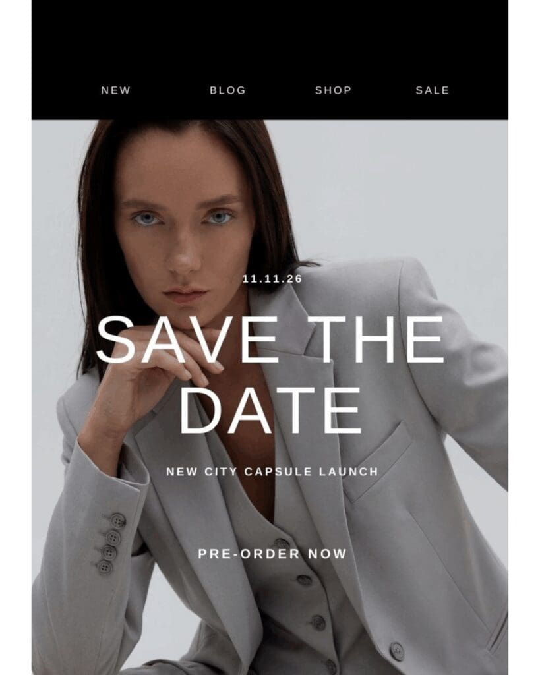Open the SHOP navigation link
The width and height of the screenshot is (540, 675).
[334, 90]
